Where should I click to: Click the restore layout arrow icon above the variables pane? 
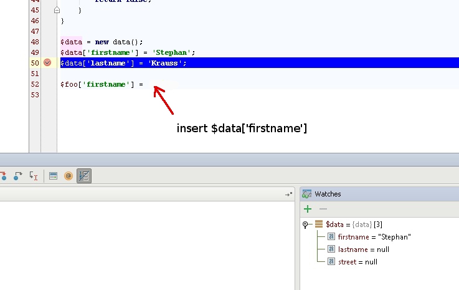[x=288, y=195]
